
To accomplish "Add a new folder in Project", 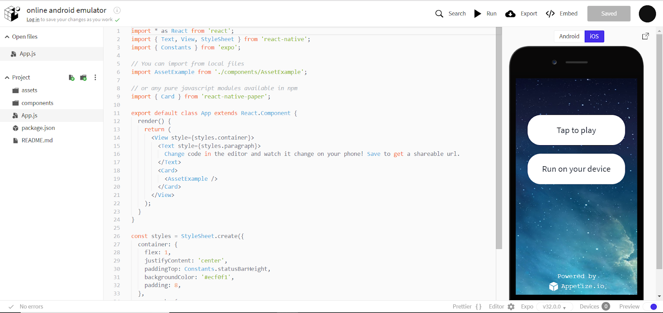I will (83, 78).
